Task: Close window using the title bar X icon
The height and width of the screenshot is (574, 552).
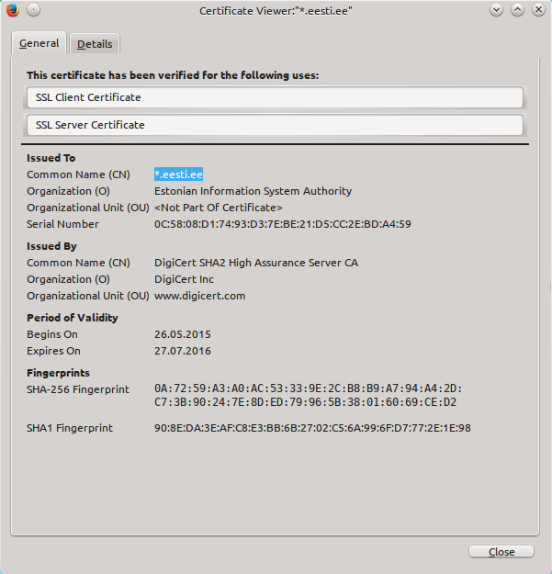Action: [538, 10]
